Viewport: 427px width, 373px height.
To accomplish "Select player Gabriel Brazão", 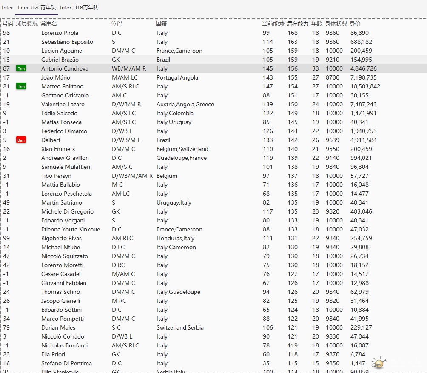I will [60, 60].
